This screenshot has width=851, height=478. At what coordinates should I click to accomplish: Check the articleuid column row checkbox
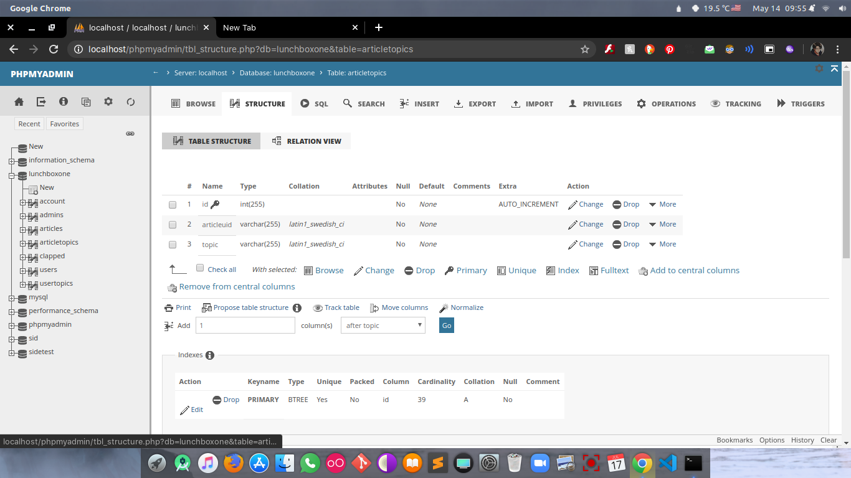172,225
